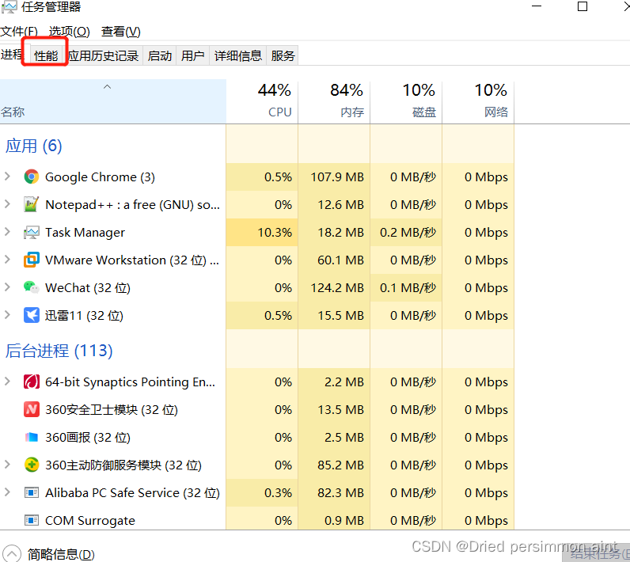Screen dimensions: 630x562
Task: Click the Notepad++ 12.6 MB memory cell
Action: coord(334,204)
